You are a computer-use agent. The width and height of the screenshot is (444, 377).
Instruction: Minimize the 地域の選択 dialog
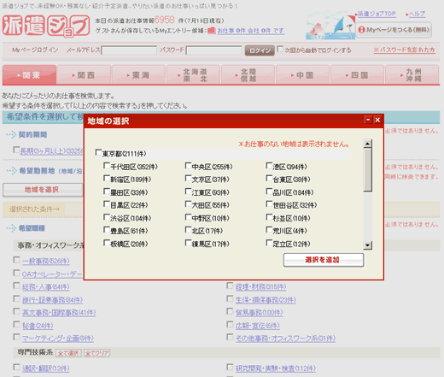(x=368, y=120)
